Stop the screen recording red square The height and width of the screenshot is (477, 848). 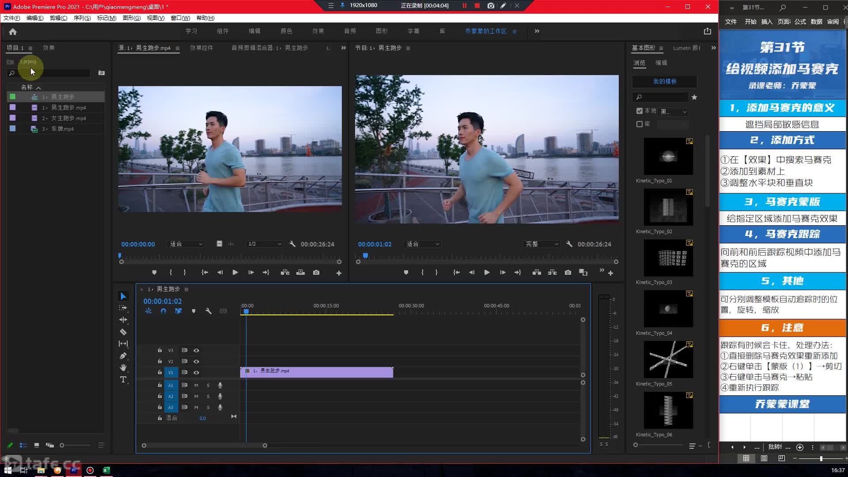coord(477,6)
